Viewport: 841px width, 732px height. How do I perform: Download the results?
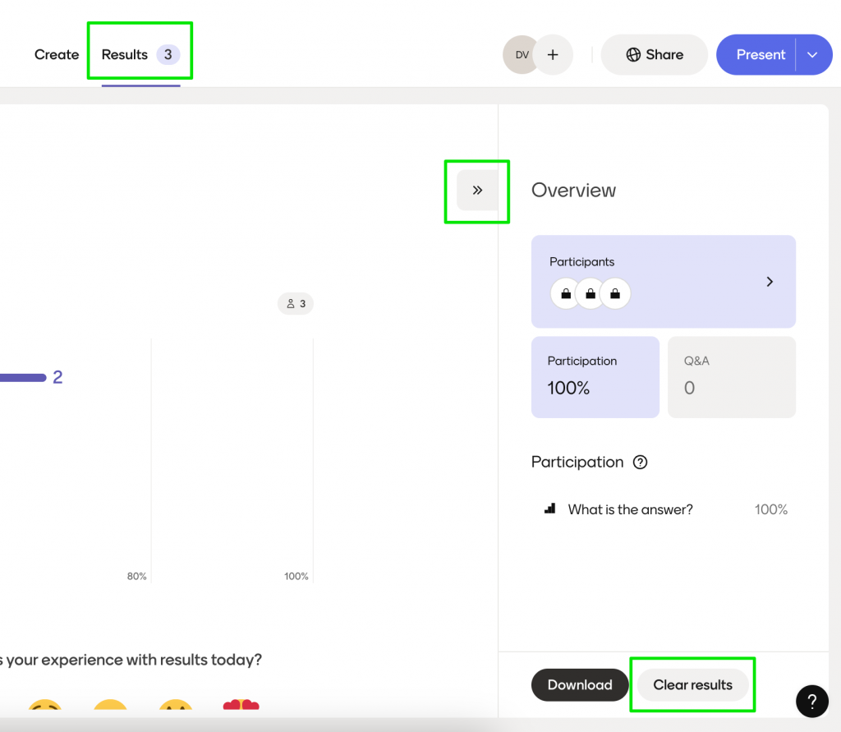[x=580, y=685]
